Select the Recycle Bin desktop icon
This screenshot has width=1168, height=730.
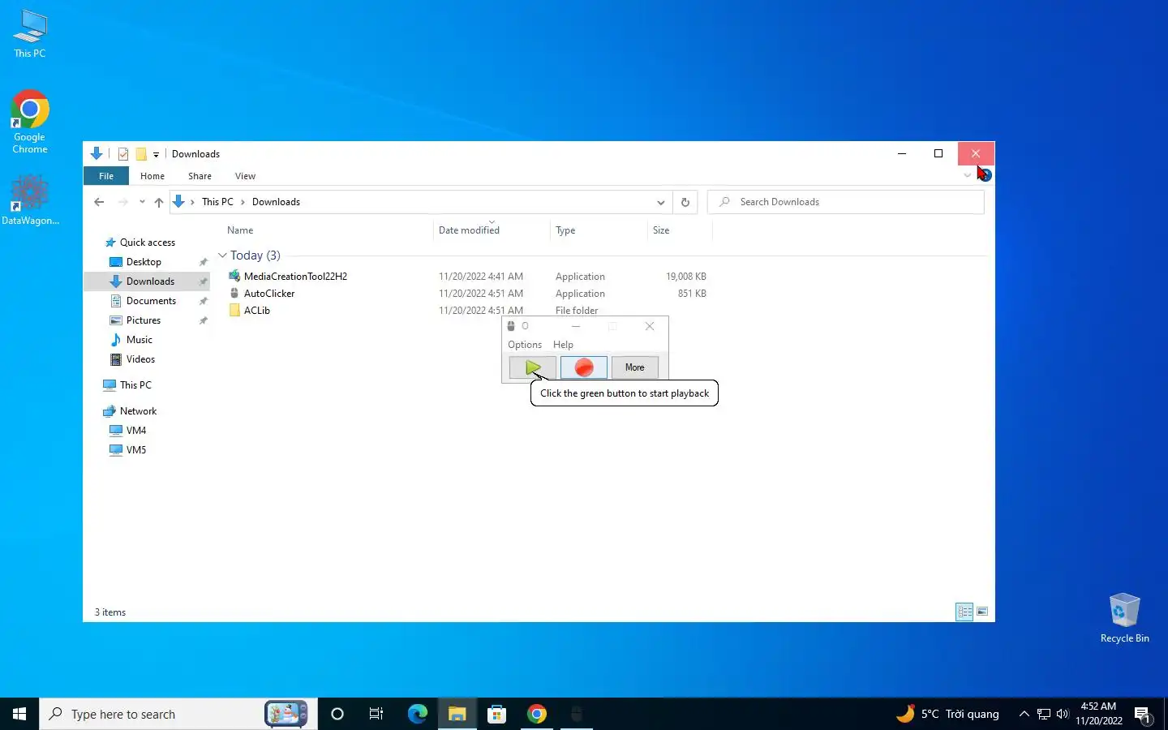tap(1124, 618)
